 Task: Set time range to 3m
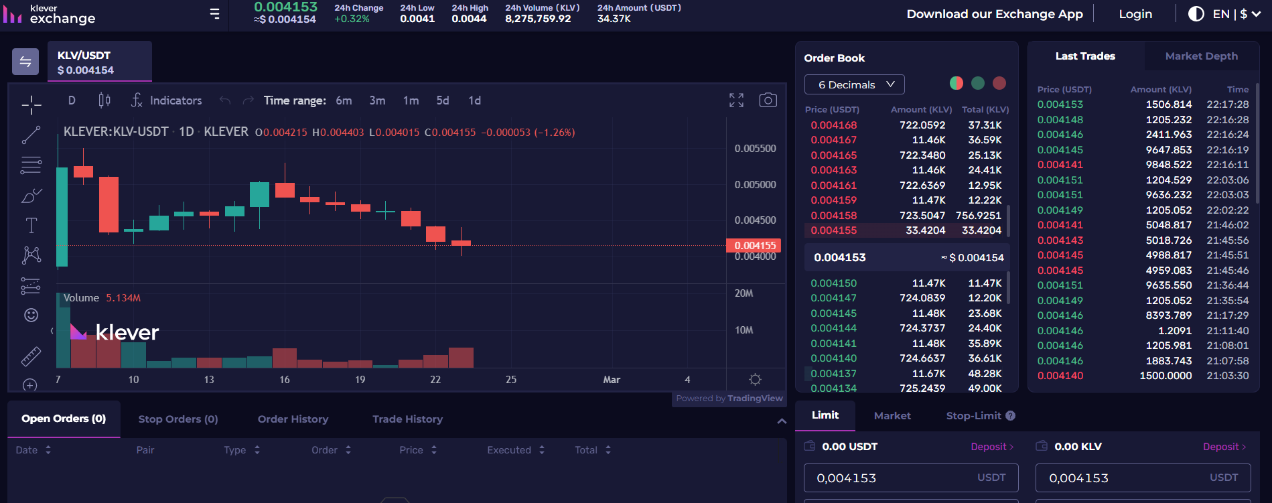pyautogui.click(x=377, y=100)
